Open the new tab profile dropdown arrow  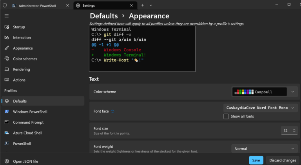click(x=150, y=5)
